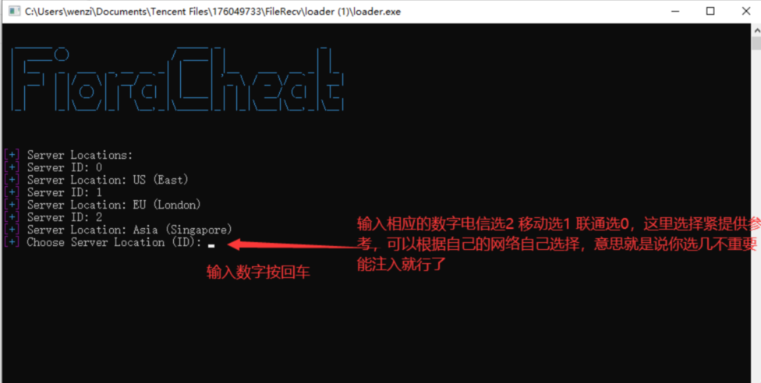
Task: Click the "Server ID: 2" line
Action: click(x=65, y=217)
